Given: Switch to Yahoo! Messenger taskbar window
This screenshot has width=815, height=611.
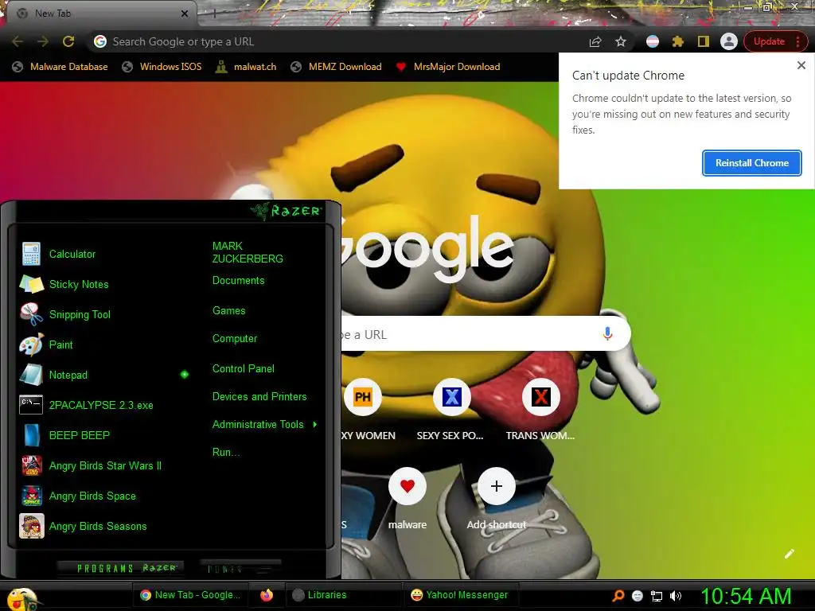Looking at the screenshot, I should (459, 595).
